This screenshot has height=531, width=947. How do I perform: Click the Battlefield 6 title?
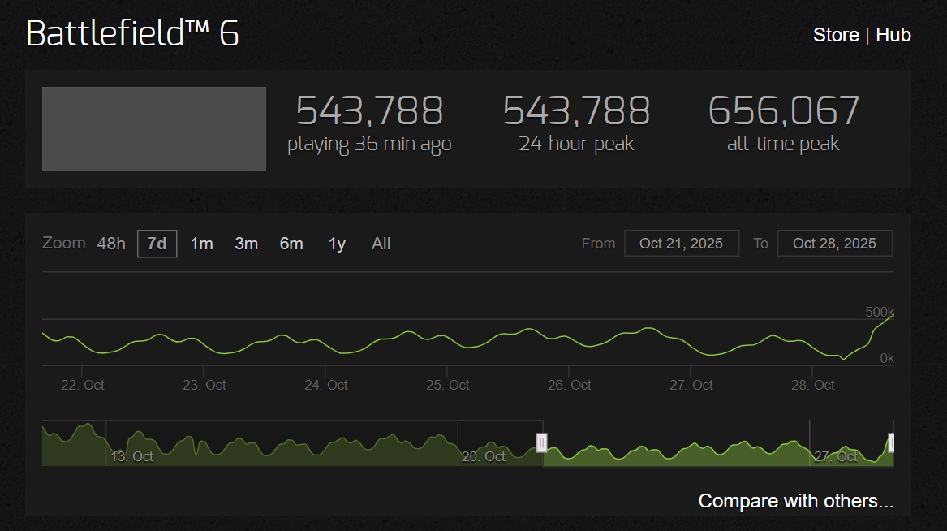point(133,33)
